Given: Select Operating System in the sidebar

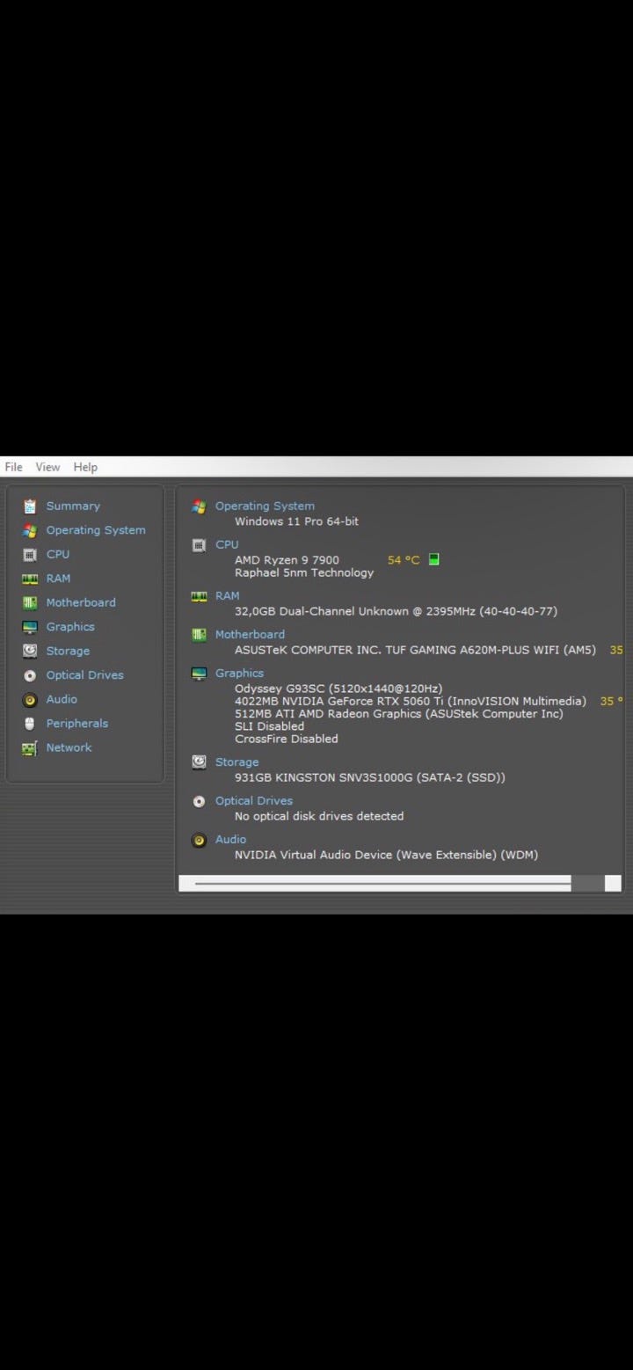Looking at the screenshot, I should tap(96, 530).
